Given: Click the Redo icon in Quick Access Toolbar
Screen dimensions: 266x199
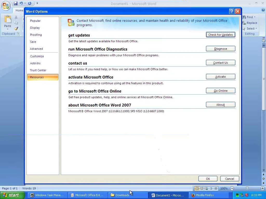Looking at the screenshot, I should (30, 3).
